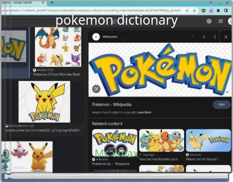The image size is (233, 182).
Task: Click 'Pokemon Official Ultimate Battl..' result title
Action: click(58, 75)
